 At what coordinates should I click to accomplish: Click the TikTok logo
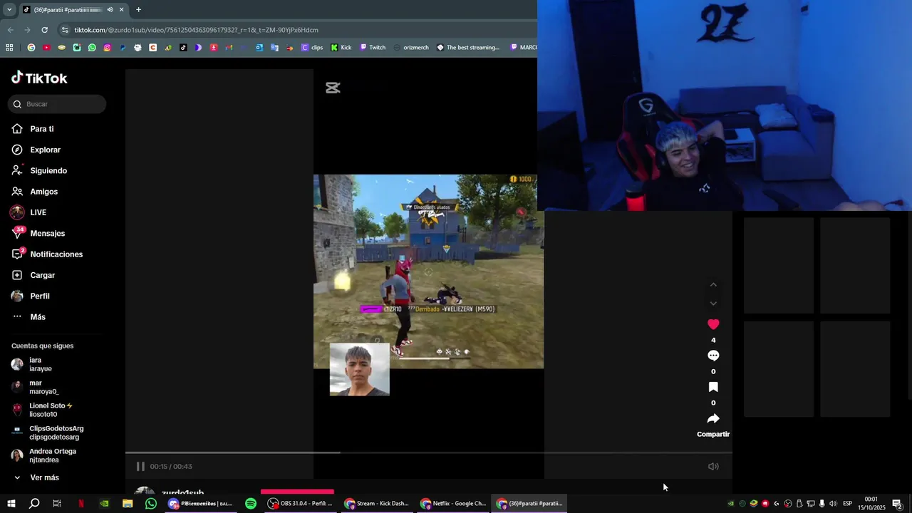tap(39, 78)
